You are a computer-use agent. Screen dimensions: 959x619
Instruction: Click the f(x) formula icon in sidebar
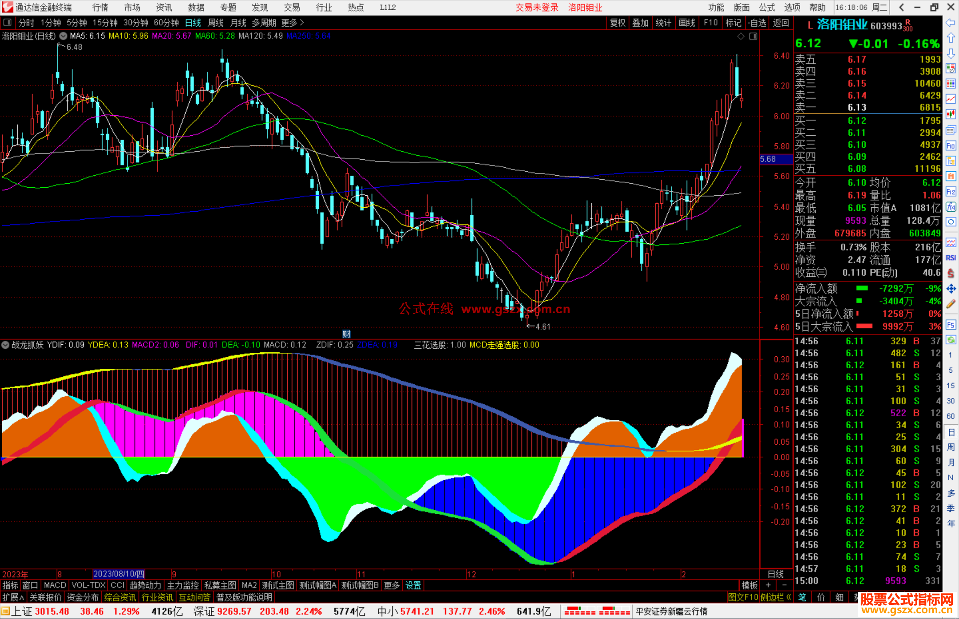pyautogui.click(x=951, y=207)
